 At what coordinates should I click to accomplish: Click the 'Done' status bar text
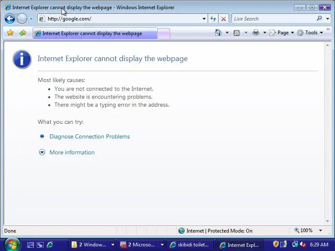pyautogui.click(x=10, y=231)
